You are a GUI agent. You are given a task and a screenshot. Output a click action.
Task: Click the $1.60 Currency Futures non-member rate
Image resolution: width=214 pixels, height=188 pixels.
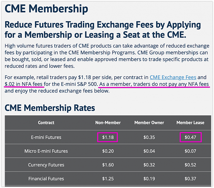[x=108, y=165]
